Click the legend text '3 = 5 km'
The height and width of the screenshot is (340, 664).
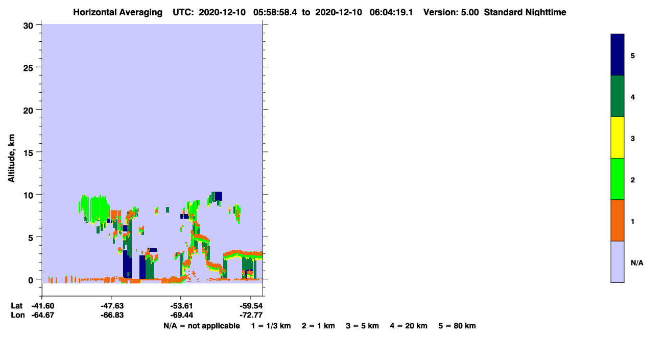click(x=363, y=326)
